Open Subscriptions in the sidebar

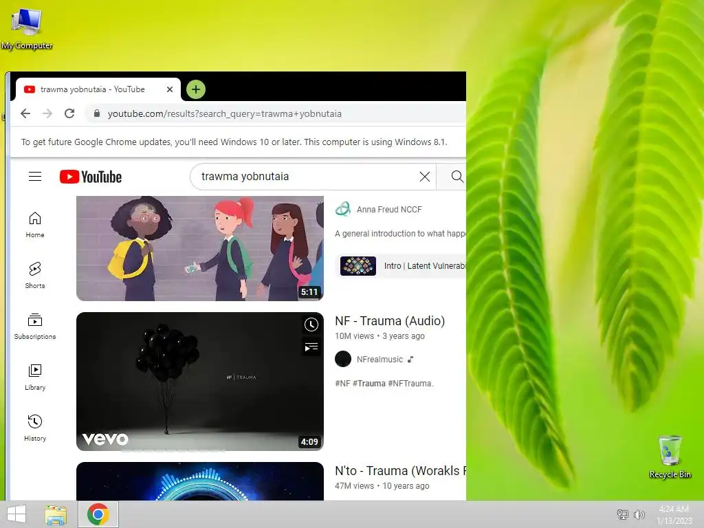coord(35,327)
